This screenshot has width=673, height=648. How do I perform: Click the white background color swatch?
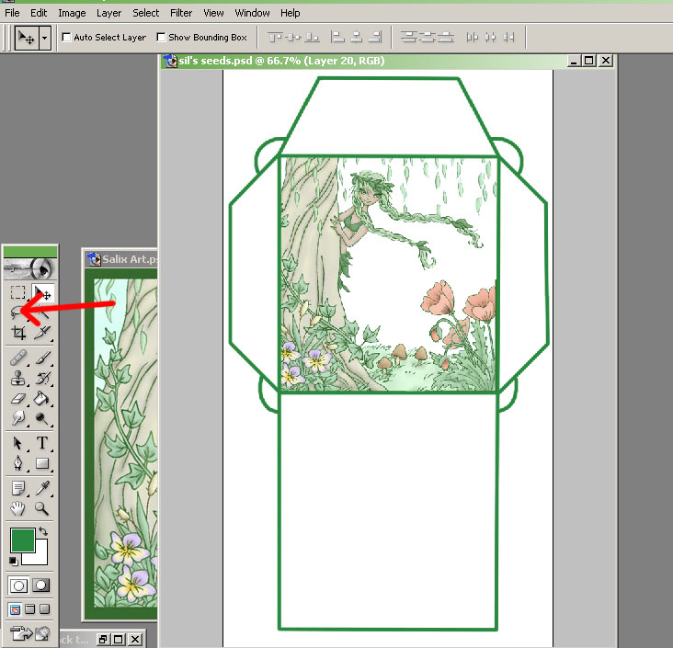pyautogui.click(x=40, y=556)
